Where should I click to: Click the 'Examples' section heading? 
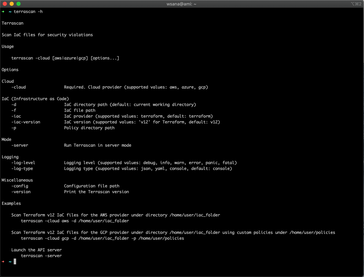pos(11,203)
